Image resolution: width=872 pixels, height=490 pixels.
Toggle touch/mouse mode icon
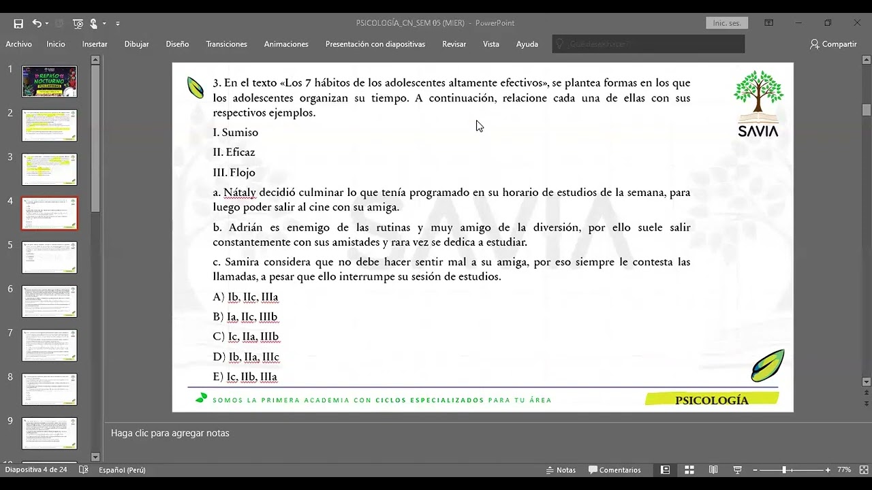tap(93, 23)
